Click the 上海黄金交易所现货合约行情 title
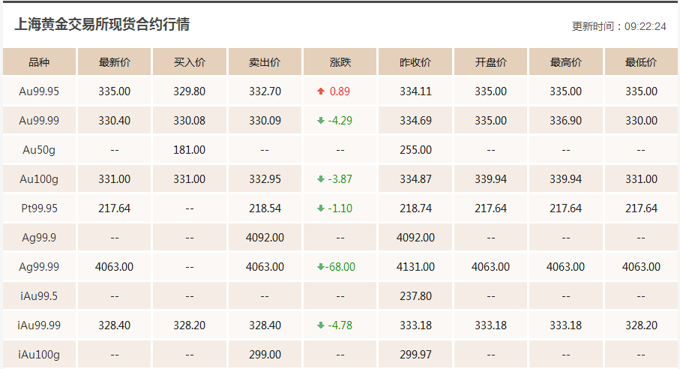The width and height of the screenshot is (680, 369). coord(102,25)
